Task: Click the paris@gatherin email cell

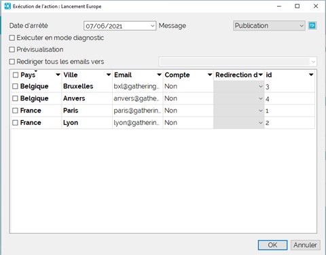Action: click(137, 111)
